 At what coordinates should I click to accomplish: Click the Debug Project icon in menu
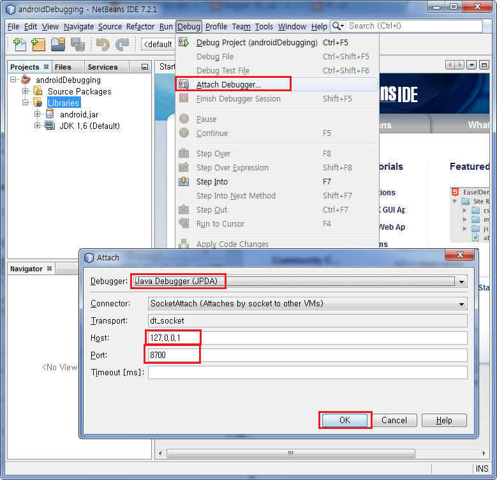pyautogui.click(x=184, y=42)
